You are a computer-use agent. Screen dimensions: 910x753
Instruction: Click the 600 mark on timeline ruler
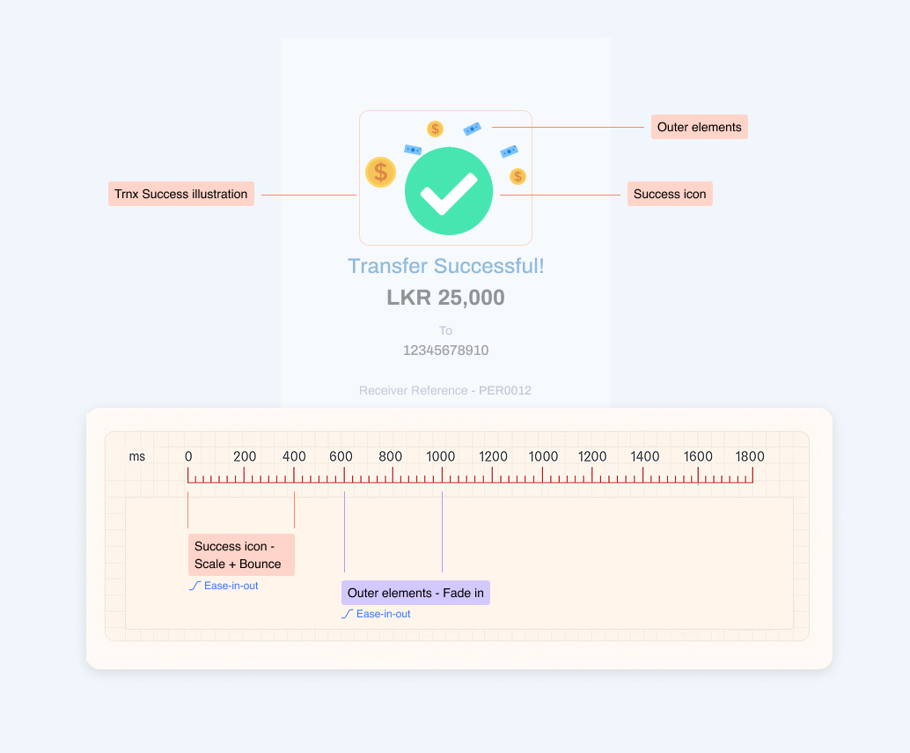coord(341,456)
